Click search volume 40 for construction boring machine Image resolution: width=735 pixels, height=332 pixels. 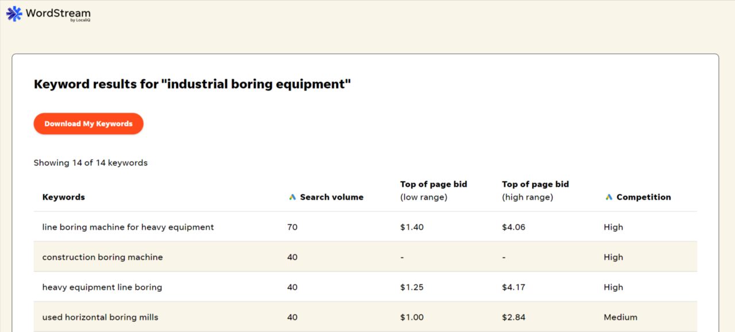click(292, 257)
